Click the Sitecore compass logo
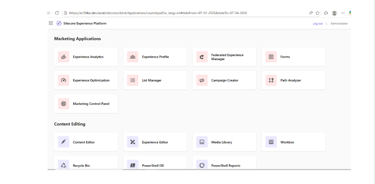375x184 pixels. point(59,23)
